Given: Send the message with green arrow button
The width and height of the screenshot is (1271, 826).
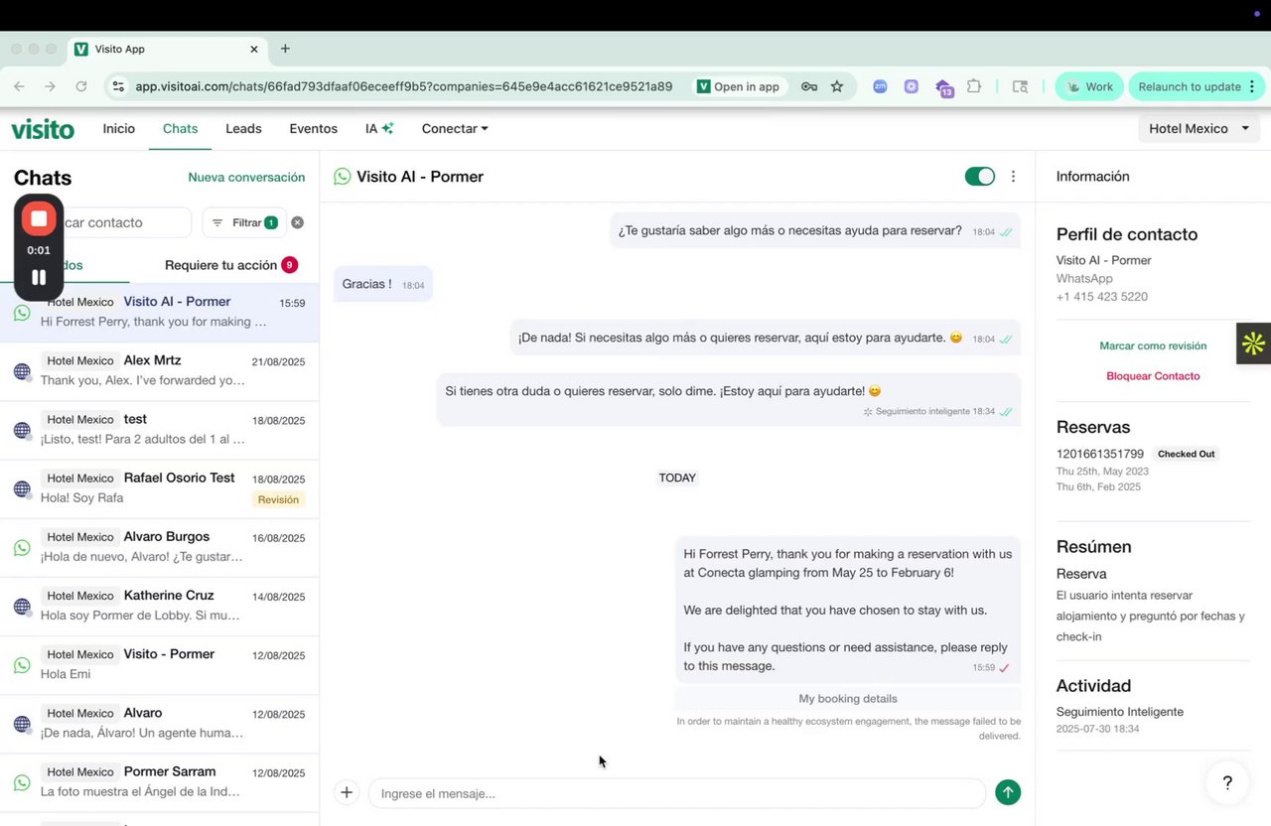Looking at the screenshot, I should click(x=1008, y=792).
